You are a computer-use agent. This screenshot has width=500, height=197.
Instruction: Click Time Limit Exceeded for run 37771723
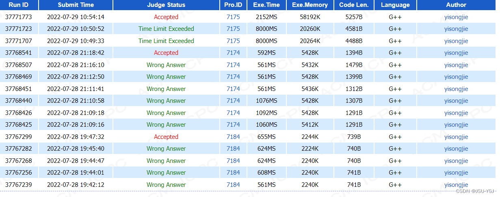click(166, 29)
